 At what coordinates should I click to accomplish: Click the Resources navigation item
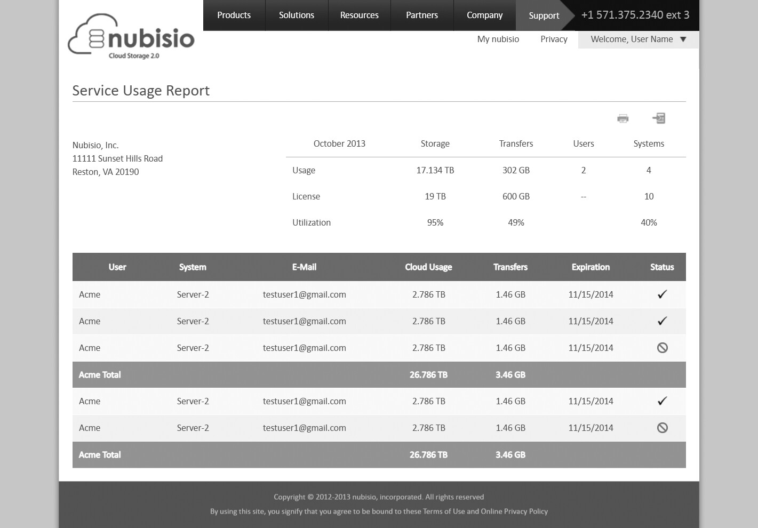coord(359,15)
